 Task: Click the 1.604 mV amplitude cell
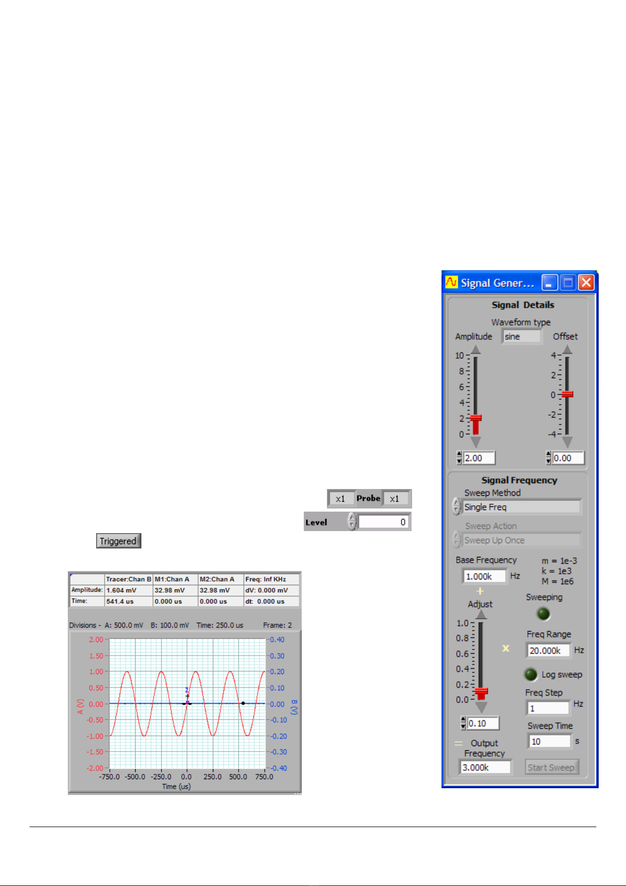[x=129, y=590]
